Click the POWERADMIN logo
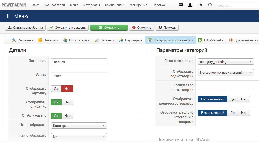Image resolution: width=259 pixels, height=142 pixels. point(14,5)
